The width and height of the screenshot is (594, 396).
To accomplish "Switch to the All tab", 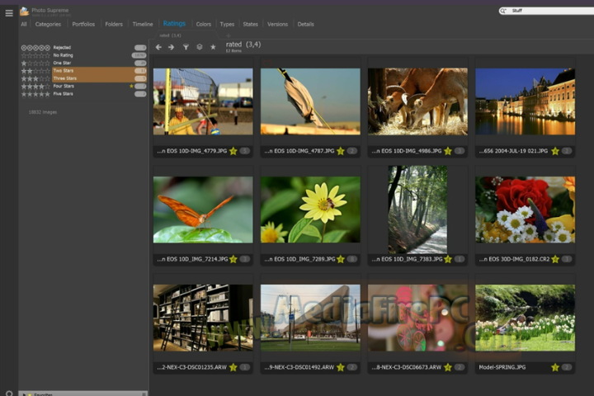I will (x=24, y=24).
